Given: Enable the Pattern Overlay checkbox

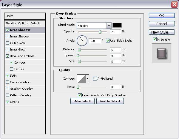Looking at the screenshot, I should tap(7, 95).
